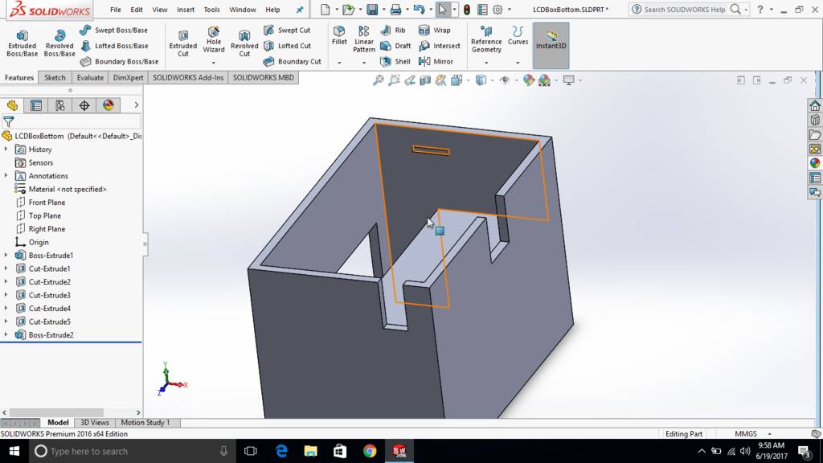This screenshot has width=823, height=463.
Task: Switch to DisplayManager panel tab
Action: point(109,105)
